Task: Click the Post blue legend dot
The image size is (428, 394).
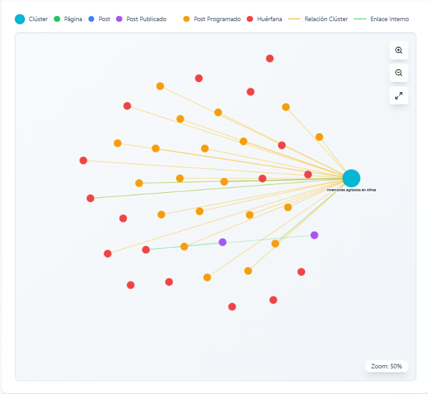Action: (x=91, y=19)
